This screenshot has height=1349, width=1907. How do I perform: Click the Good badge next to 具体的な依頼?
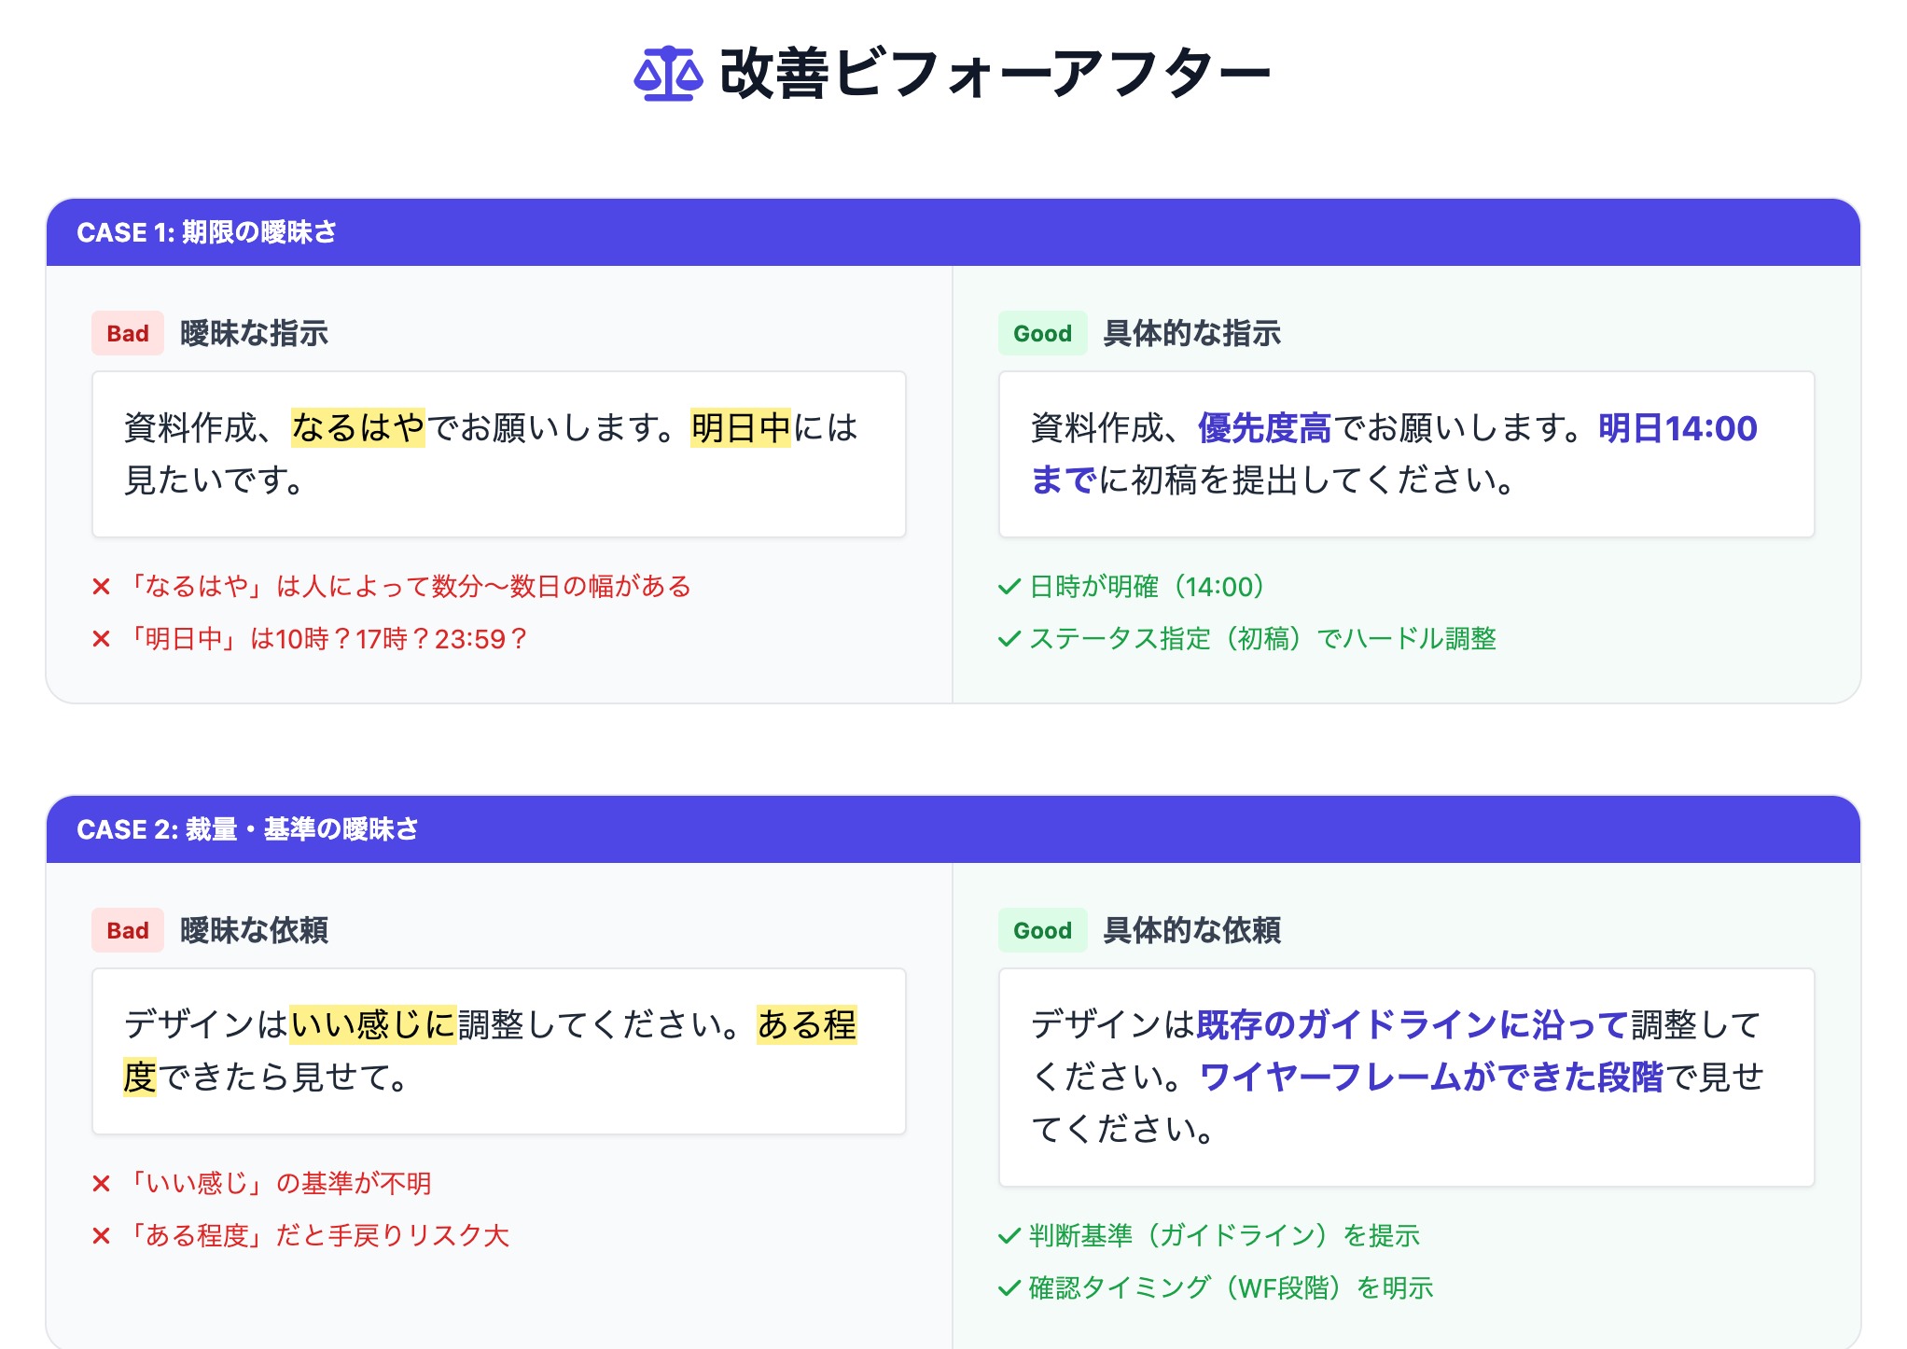1042,930
